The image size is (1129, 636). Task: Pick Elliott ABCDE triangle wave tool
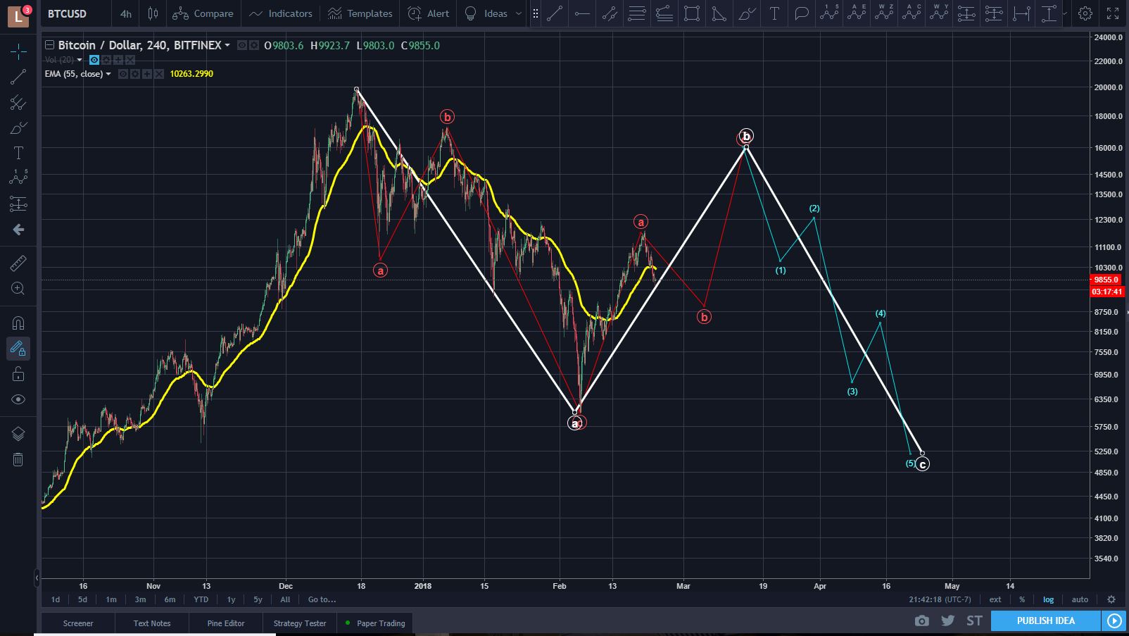[x=857, y=13]
